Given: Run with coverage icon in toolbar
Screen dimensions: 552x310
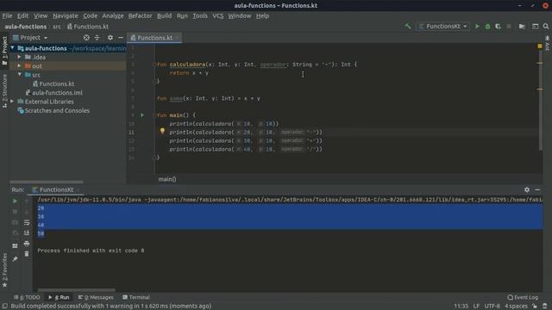Looking at the screenshot, I should [498, 27].
